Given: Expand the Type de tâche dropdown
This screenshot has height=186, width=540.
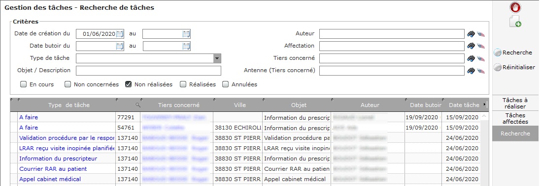Looking at the screenshot, I should pos(217,58).
